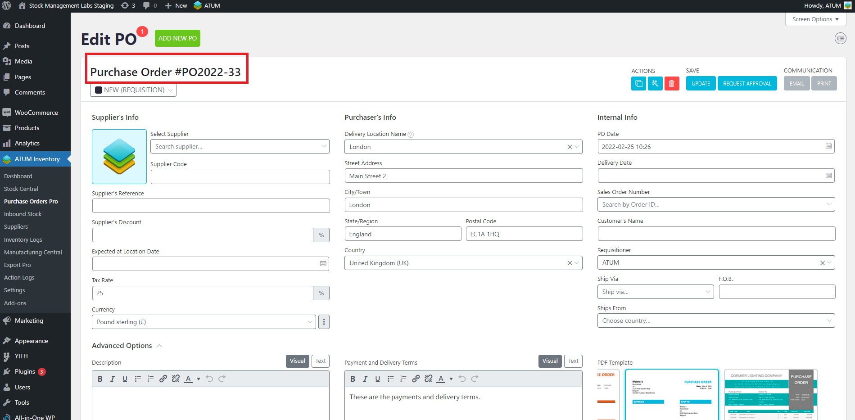The image size is (855, 420).
Task: Open the help panel icon below Screen Options
Action: pyautogui.click(x=840, y=39)
